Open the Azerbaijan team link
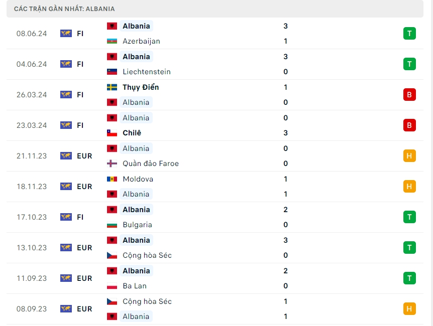The width and height of the screenshot is (433, 326). point(141,41)
